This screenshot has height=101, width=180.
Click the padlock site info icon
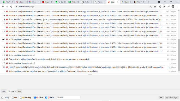[x=16, y=7]
